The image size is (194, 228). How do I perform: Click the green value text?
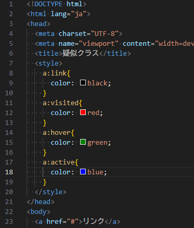(97, 143)
